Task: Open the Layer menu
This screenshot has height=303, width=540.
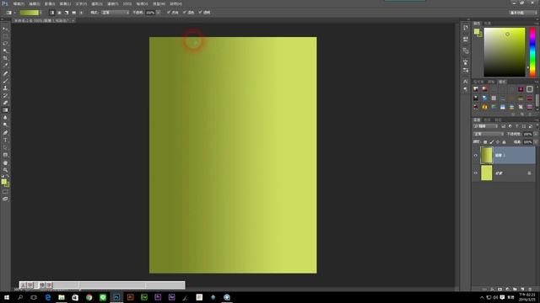Action: (x=66, y=3)
